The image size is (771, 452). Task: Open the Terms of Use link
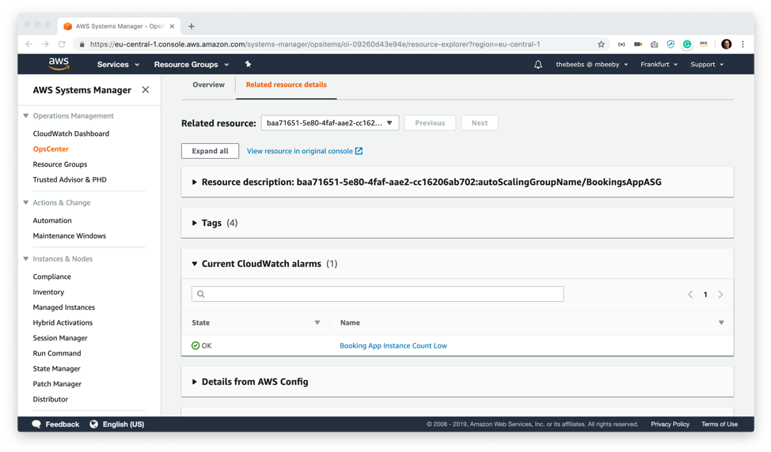(x=720, y=424)
